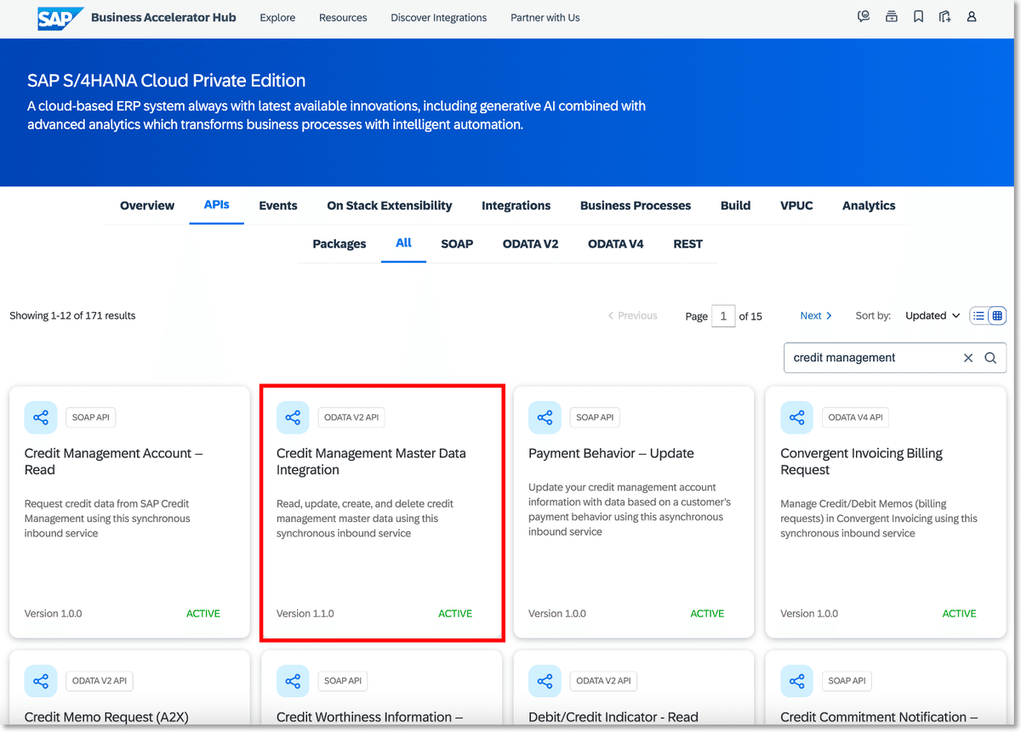Click ACTIVE status on Convergent Invoicing card
This screenshot has width=1021, height=732.
(959, 614)
